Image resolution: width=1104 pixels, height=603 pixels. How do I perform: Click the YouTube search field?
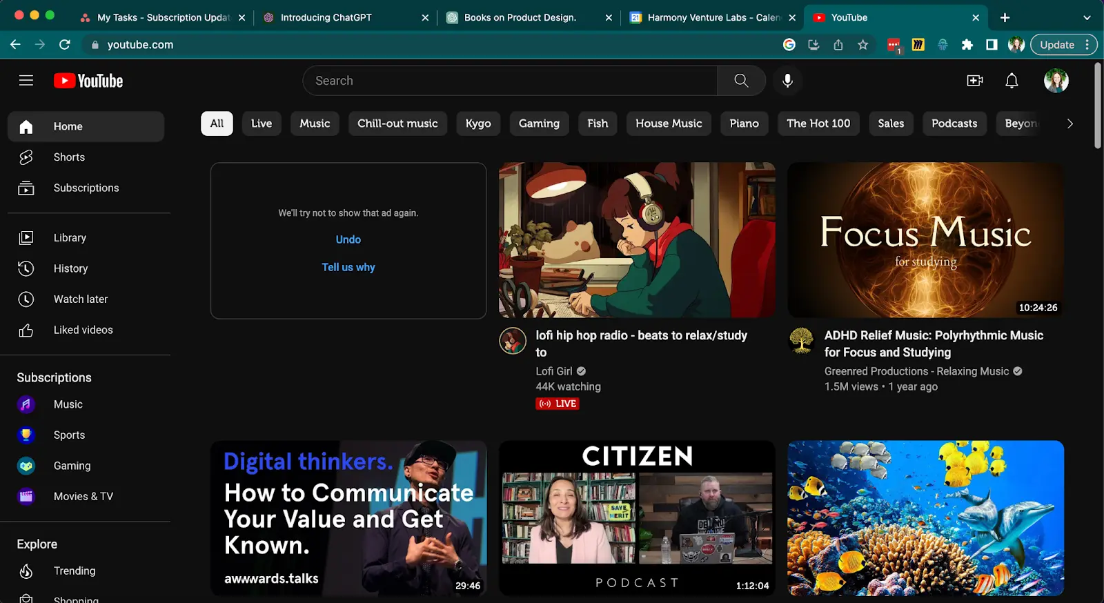(510, 81)
